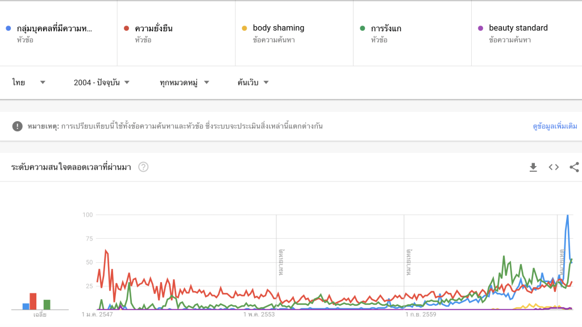Select the beauty standard search term
This screenshot has width=582, height=327.
pos(518,28)
